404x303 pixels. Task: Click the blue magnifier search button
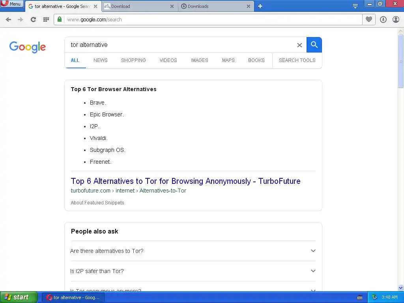coord(314,45)
